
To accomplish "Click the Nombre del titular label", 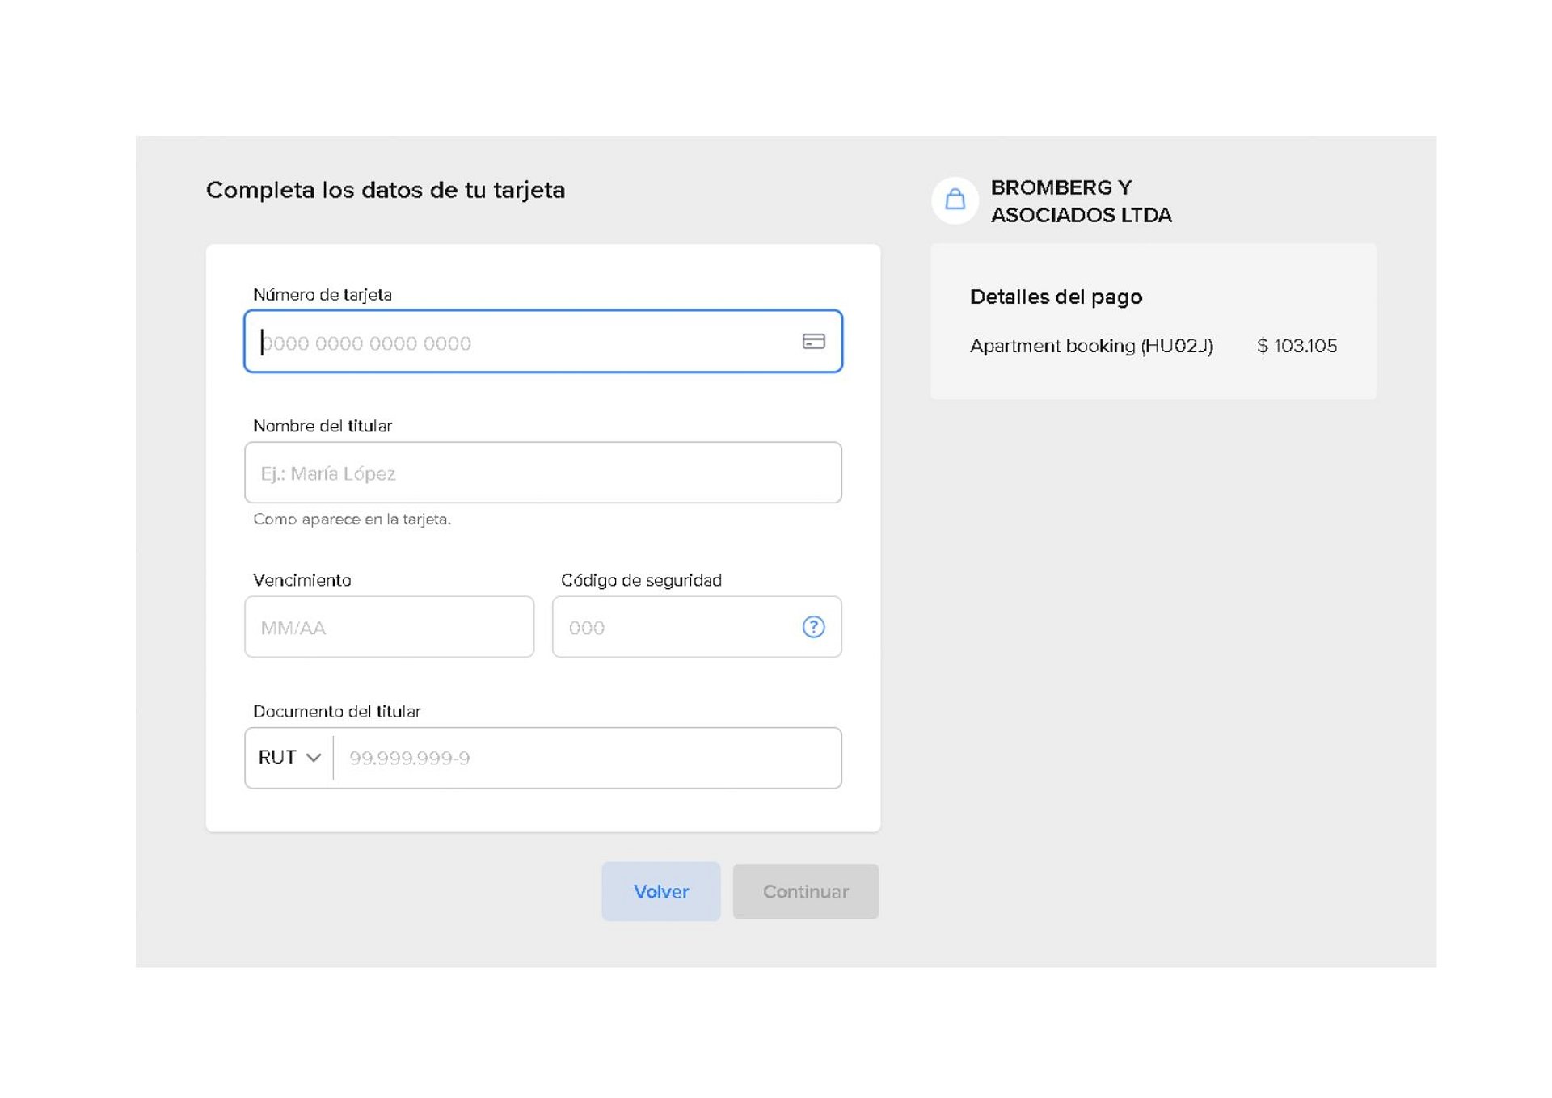I will [x=322, y=426].
